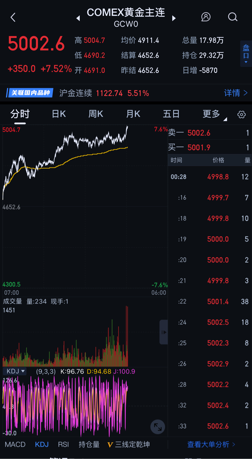Tap the :33 trade row 5002.6

pos(209,426)
